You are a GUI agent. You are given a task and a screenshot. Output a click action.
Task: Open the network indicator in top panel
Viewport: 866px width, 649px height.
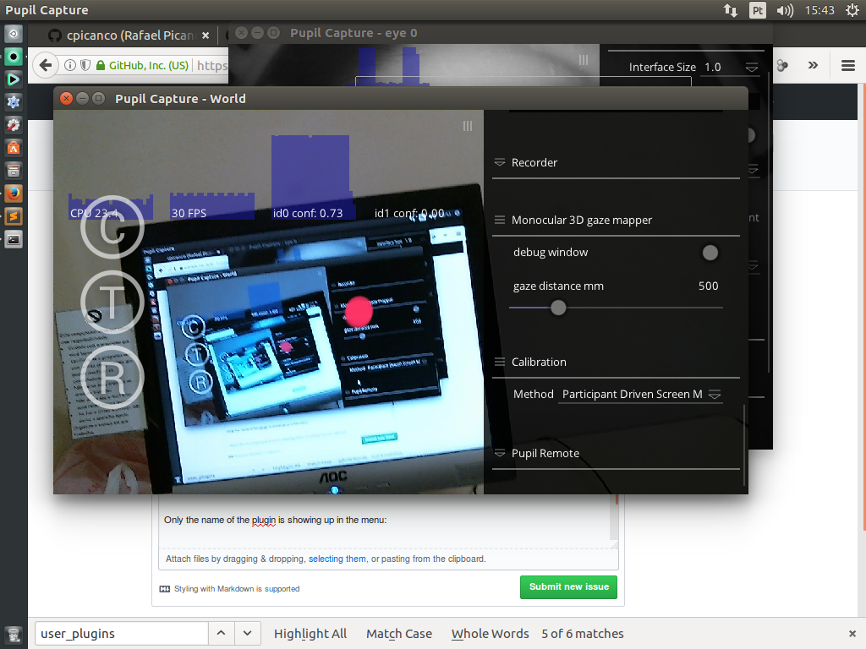tap(730, 10)
